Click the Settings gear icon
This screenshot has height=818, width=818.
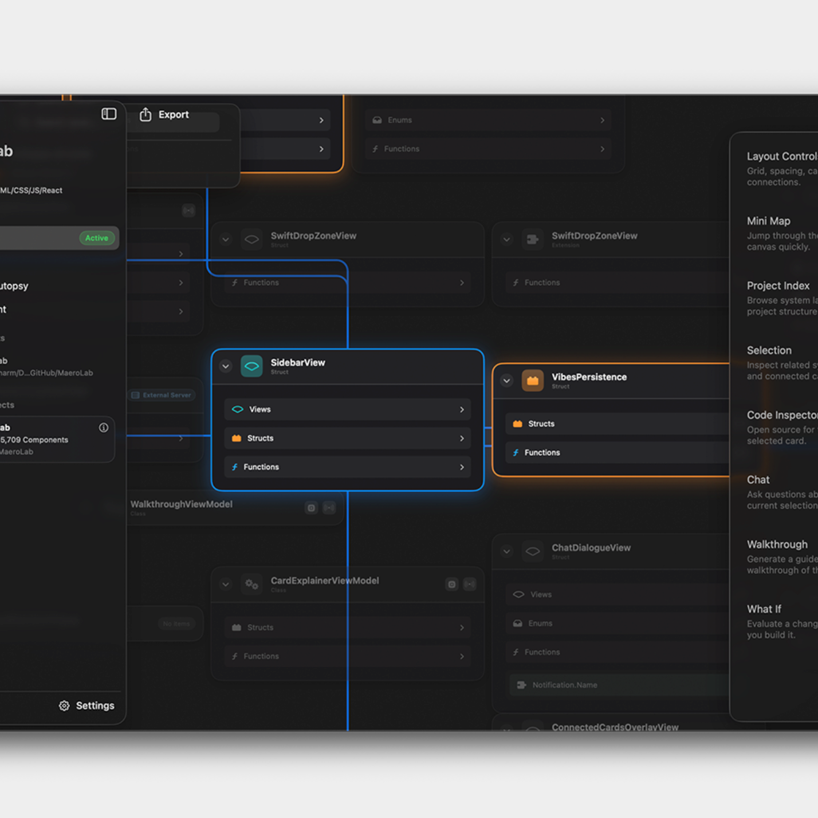(64, 706)
